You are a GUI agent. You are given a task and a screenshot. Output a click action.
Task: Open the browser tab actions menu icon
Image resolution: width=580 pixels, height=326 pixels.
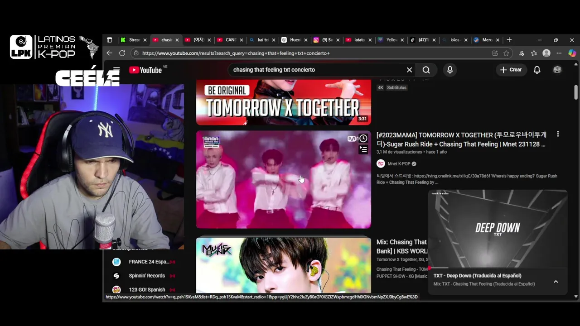(x=109, y=40)
